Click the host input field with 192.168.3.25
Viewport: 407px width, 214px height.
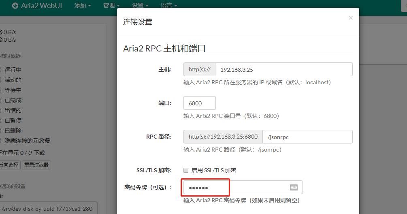[x=284, y=69]
